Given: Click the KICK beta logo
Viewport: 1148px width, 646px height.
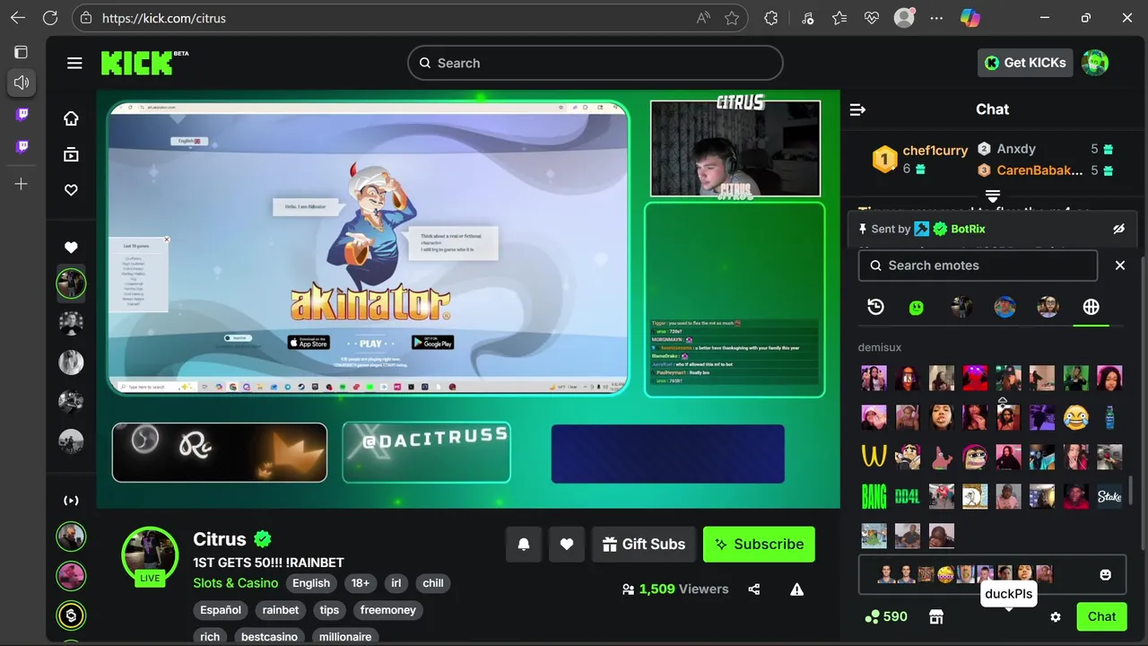Looking at the screenshot, I should (x=144, y=62).
